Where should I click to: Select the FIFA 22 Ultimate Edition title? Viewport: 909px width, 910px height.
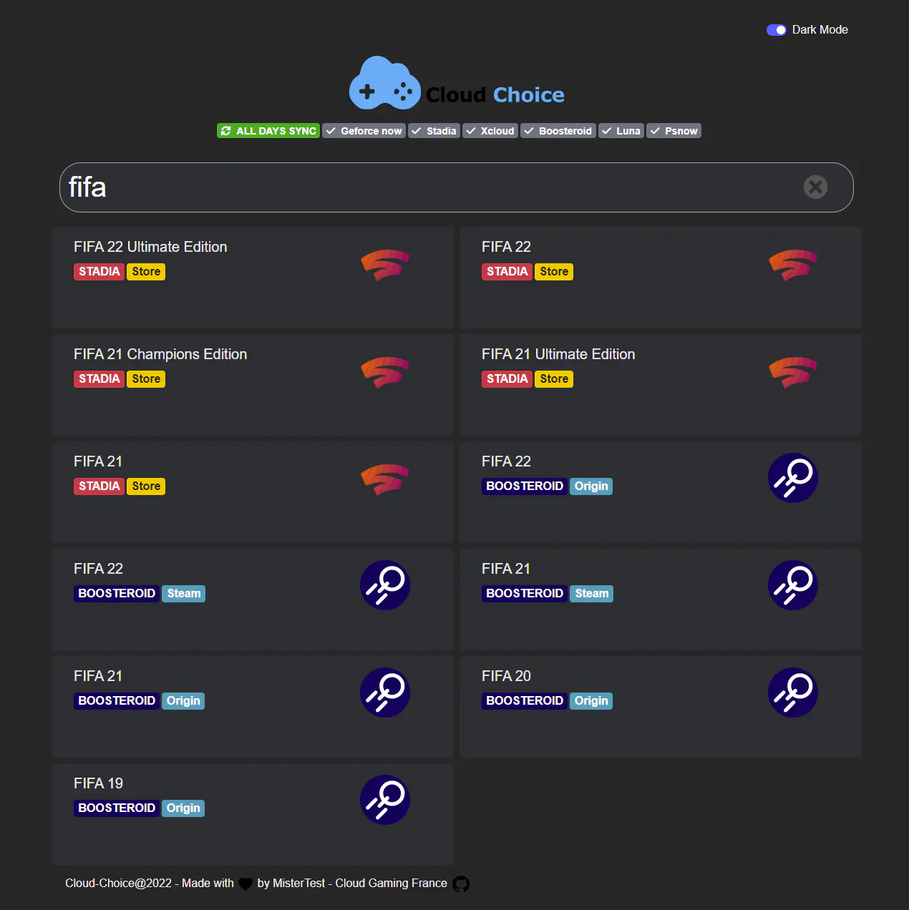pos(150,247)
